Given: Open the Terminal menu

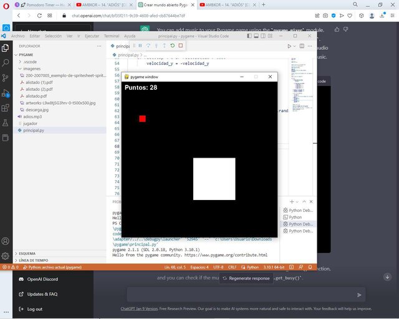Looking at the screenshot, I should (x=112, y=36).
